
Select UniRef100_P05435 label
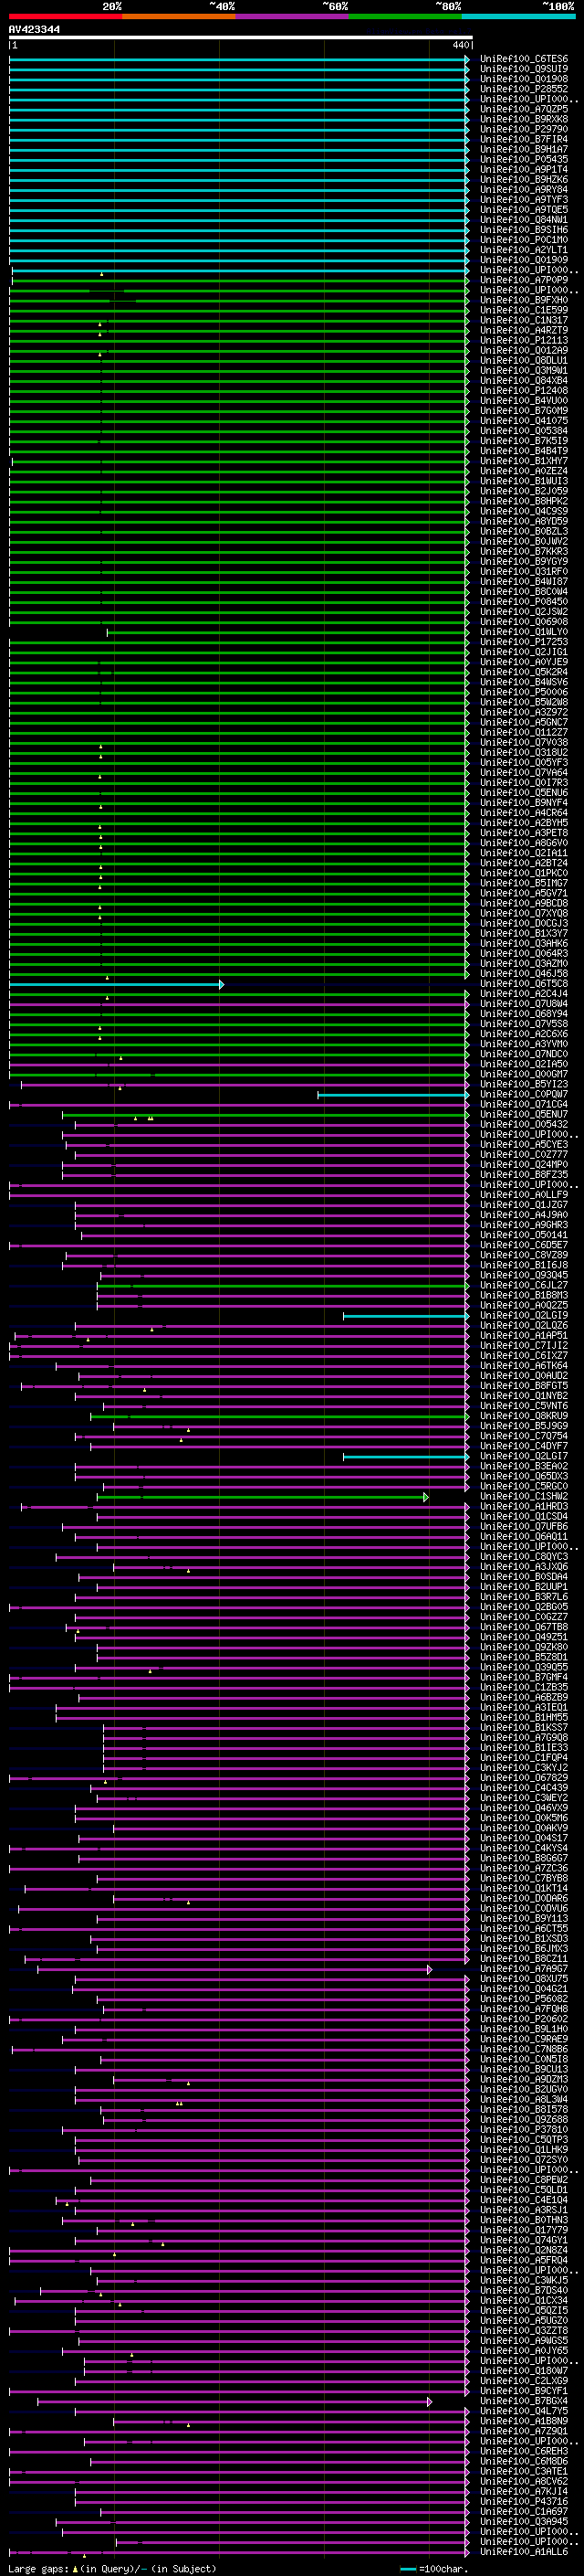pyautogui.click(x=523, y=159)
